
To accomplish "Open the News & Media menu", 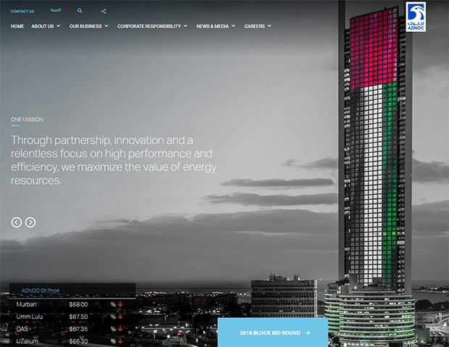I will pyautogui.click(x=212, y=26).
